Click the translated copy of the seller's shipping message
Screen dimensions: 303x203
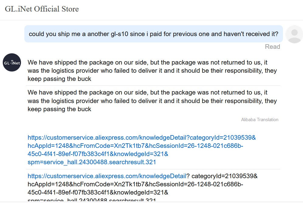click(152, 101)
